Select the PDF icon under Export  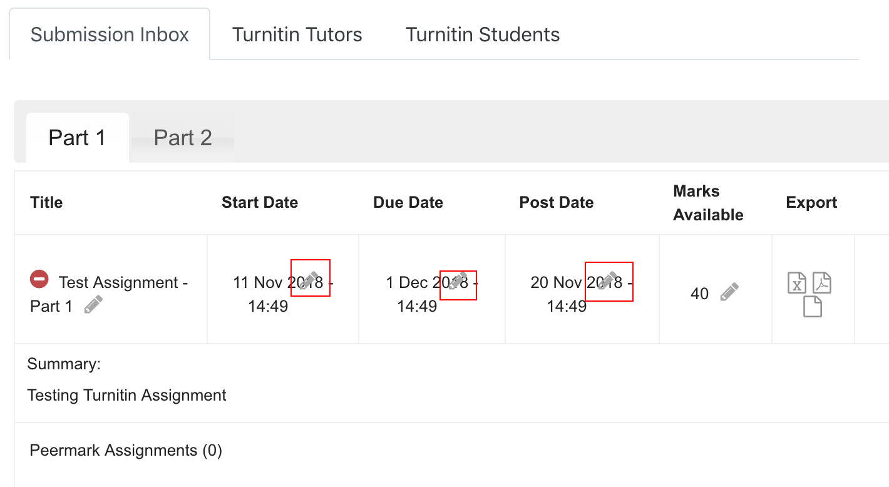tap(821, 283)
